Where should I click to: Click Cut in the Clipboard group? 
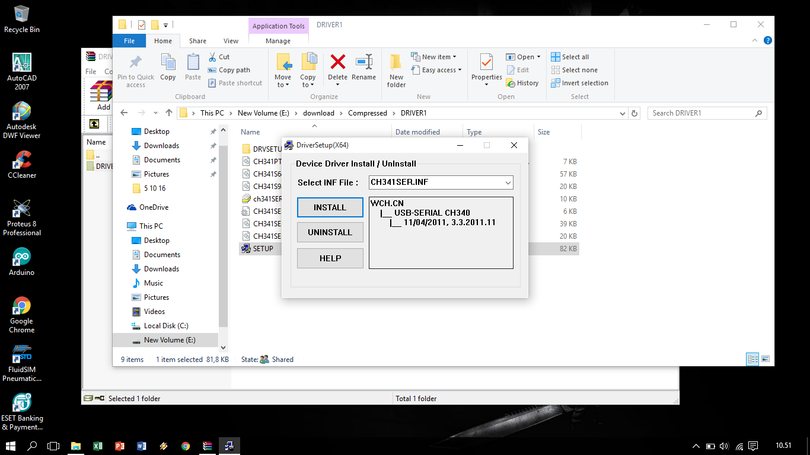click(x=219, y=57)
